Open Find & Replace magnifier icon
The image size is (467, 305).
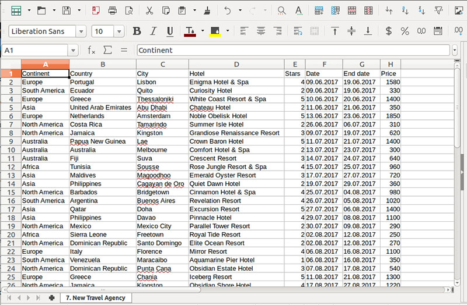(x=281, y=10)
